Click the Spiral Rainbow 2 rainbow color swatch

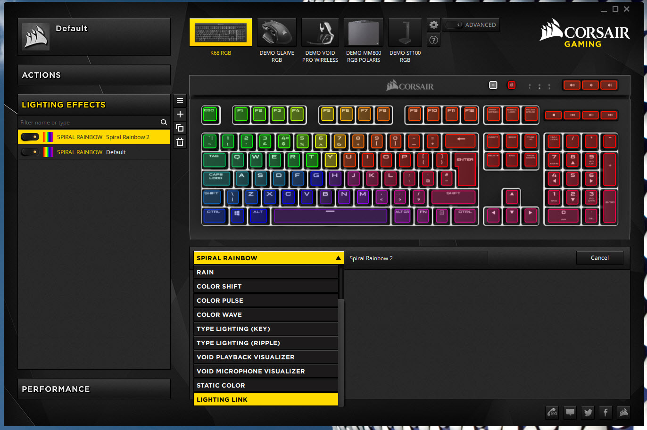[x=48, y=137]
